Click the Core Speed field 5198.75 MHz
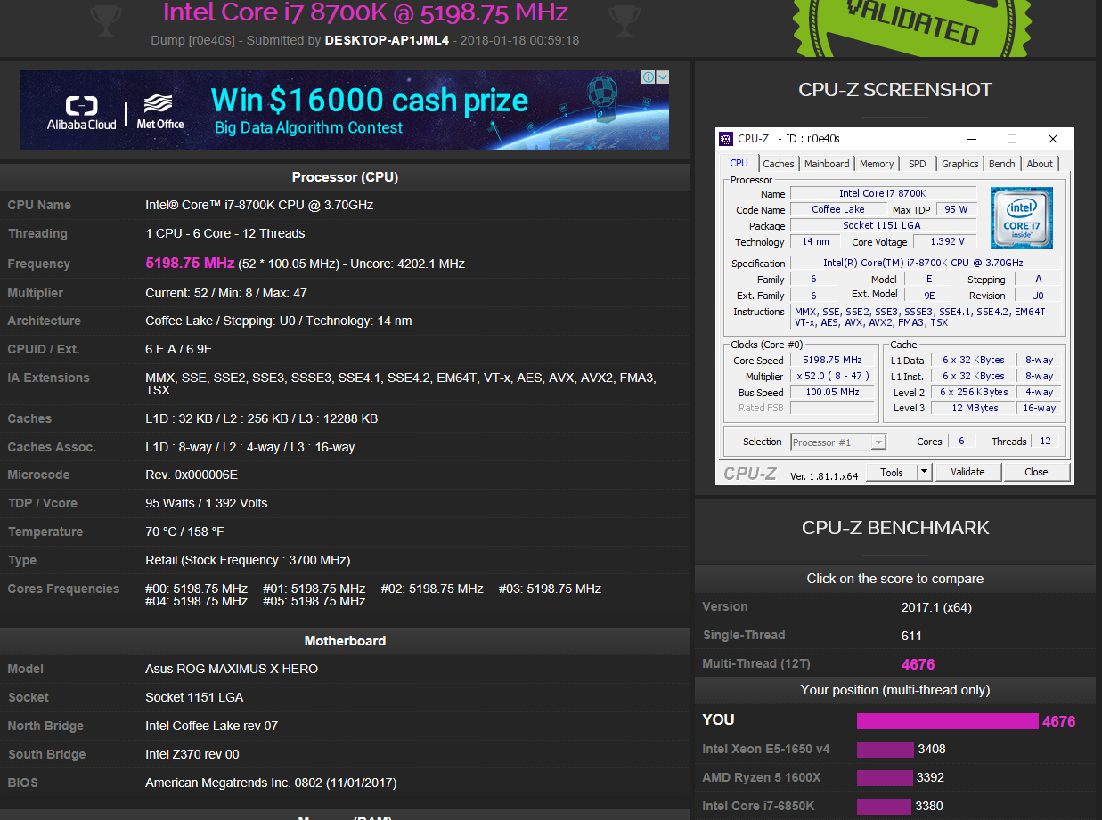 point(832,361)
